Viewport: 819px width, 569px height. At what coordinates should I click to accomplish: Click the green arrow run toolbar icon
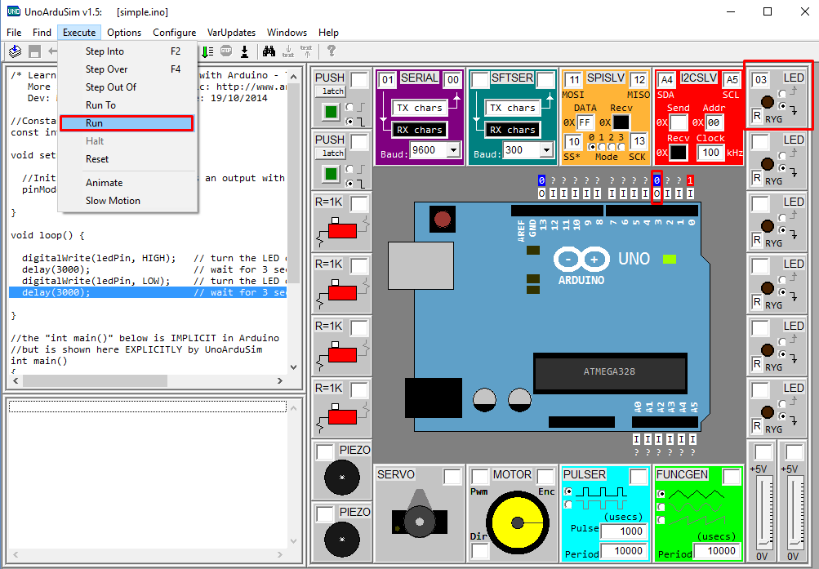(x=207, y=51)
